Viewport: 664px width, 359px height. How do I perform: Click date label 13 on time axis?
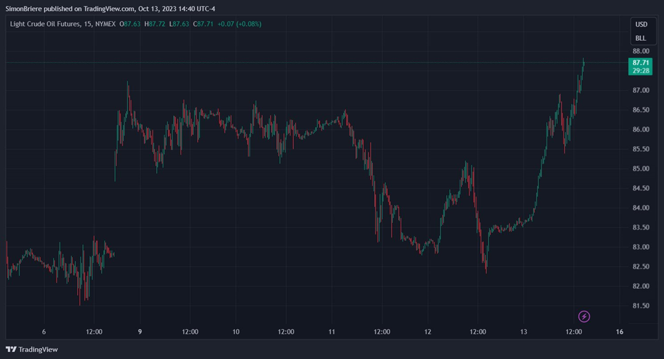[523, 332]
